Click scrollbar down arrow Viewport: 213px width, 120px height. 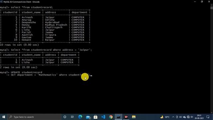(x=212, y=112)
